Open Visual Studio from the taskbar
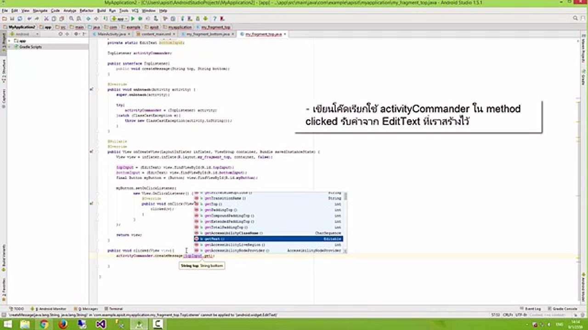 pyautogui.click(x=101, y=324)
